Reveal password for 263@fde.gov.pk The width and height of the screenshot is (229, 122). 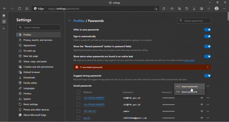[202, 104]
